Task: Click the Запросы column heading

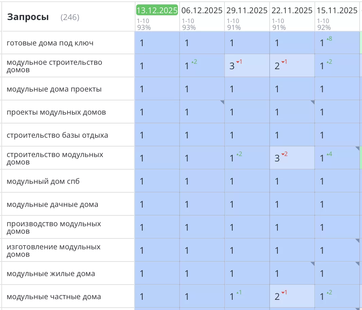Action: [28, 17]
